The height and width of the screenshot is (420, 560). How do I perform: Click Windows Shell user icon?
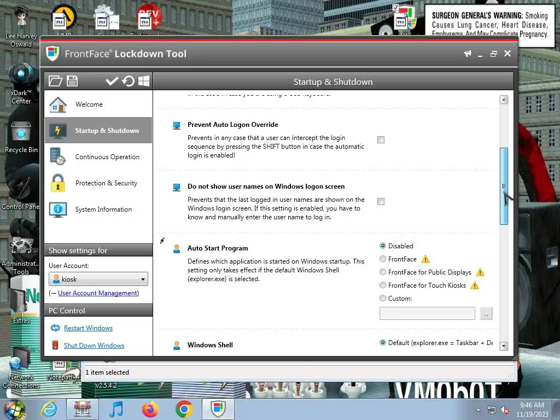click(177, 346)
